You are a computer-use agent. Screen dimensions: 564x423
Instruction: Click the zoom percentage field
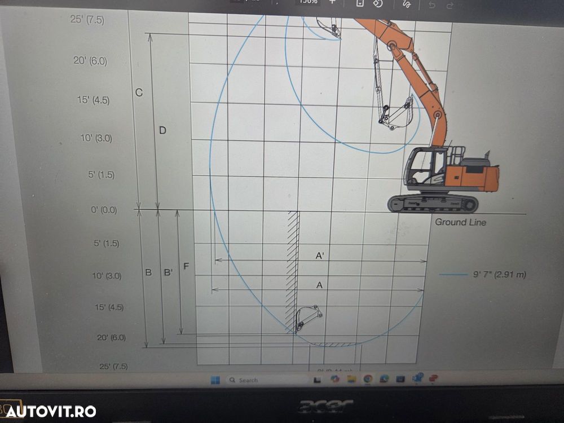pos(308,2)
